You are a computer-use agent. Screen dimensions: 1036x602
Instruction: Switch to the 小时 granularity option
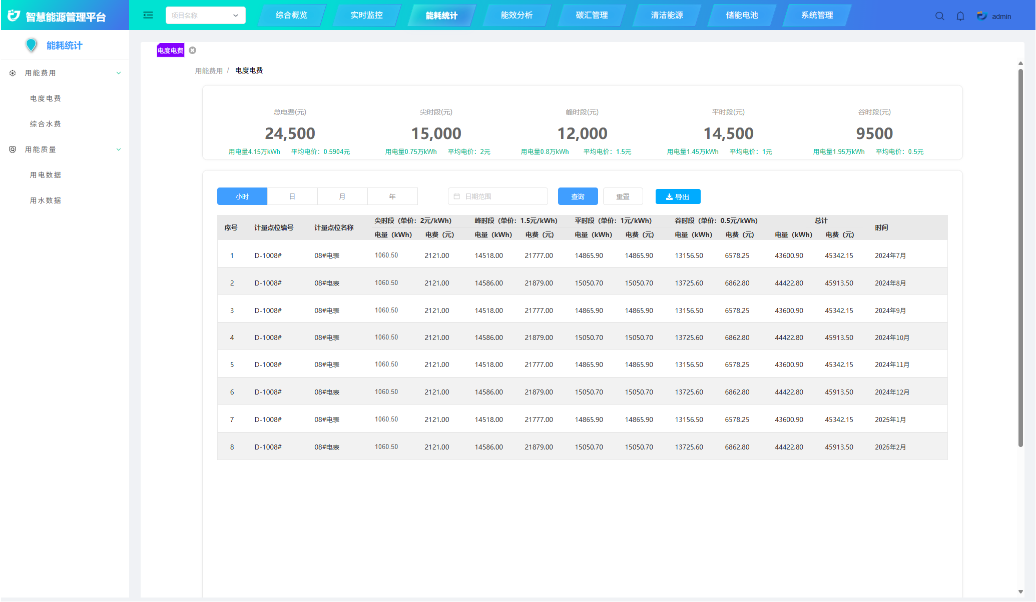[x=242, y=196]
